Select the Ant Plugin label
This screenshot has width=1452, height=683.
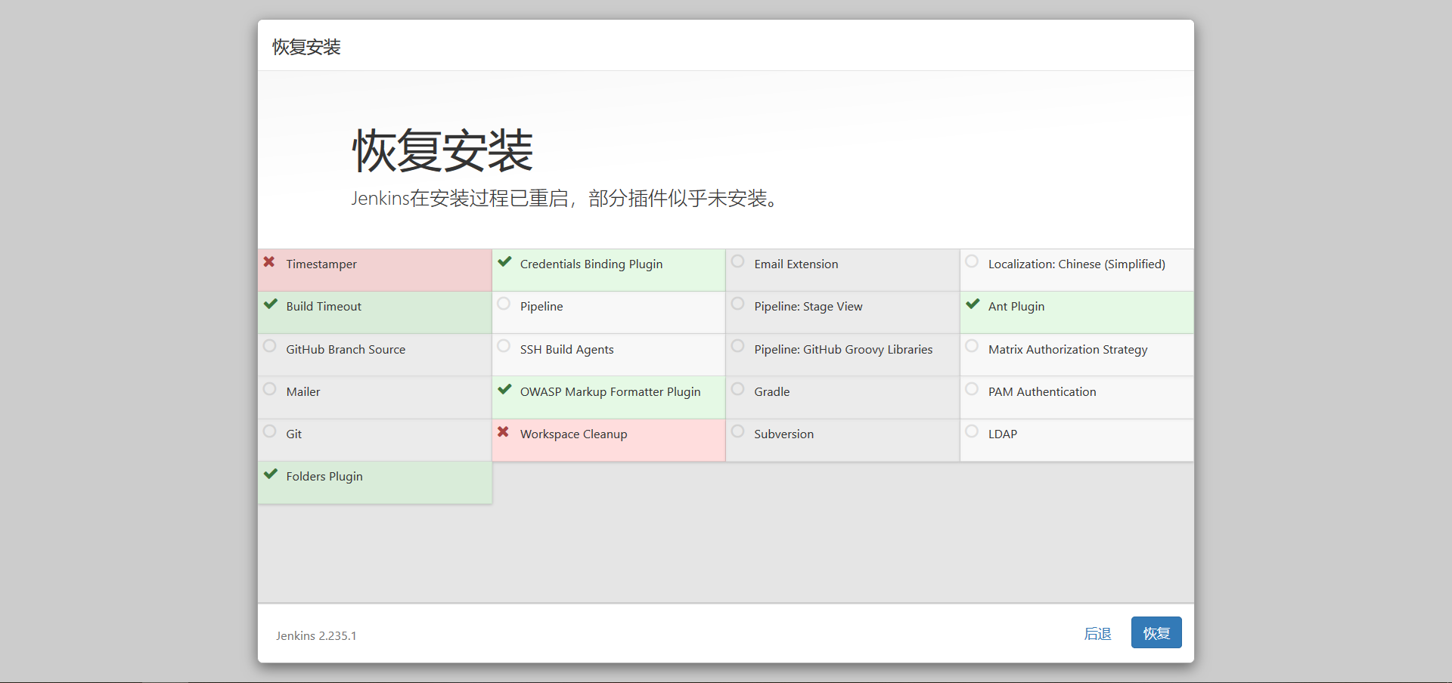click(x=1016, y=307)
